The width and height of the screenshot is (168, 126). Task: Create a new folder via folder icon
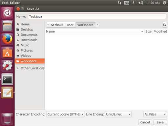(165, 25)
